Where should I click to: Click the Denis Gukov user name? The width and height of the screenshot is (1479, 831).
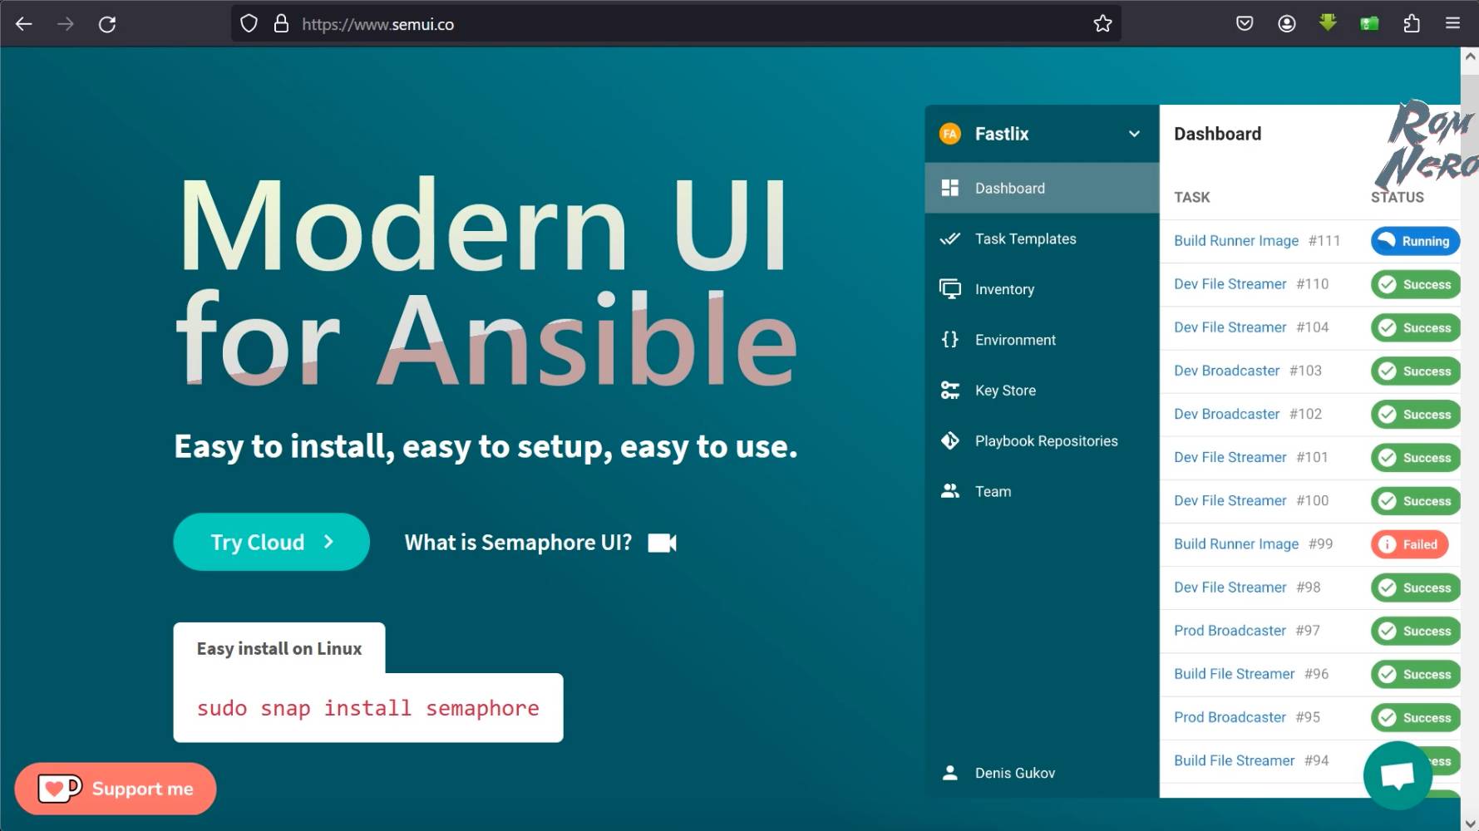point(1015,773)
